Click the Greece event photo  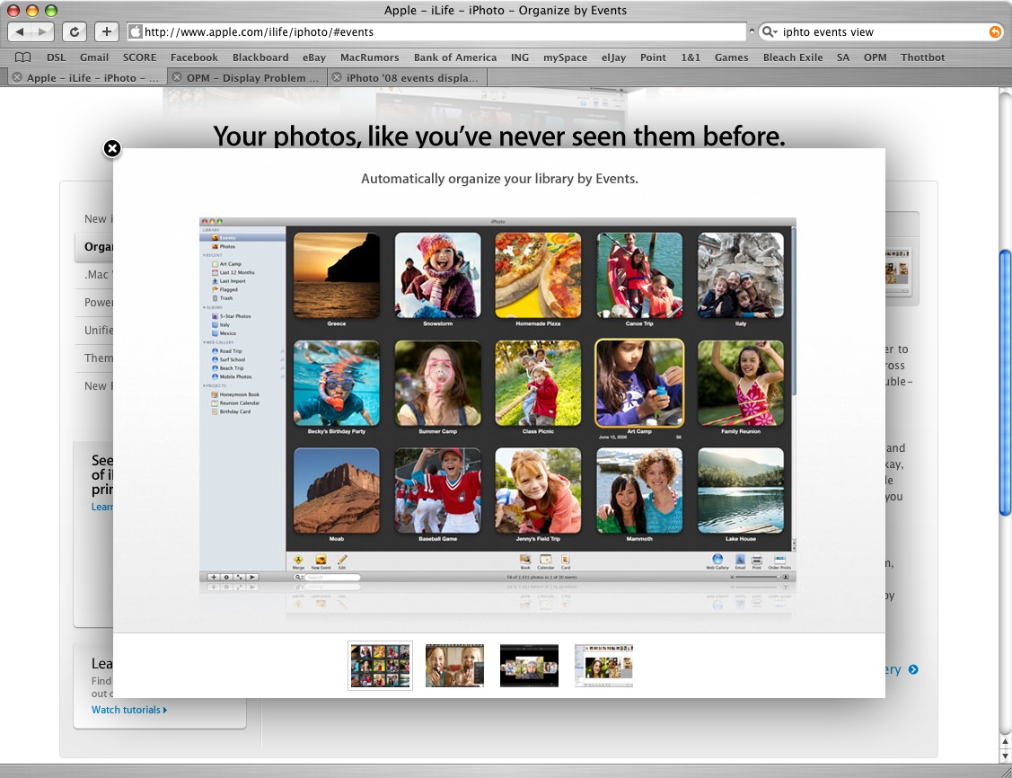click(337, 275)
